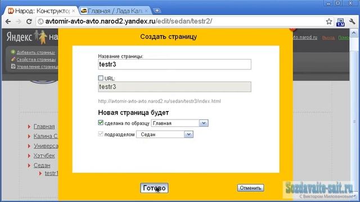Click the scrollbar up arrow
Screen dimensions: 360x202
(354, 34)
